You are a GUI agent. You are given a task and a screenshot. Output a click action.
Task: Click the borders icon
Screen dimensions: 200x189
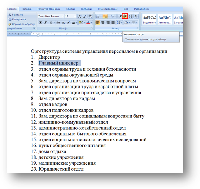coord(133,22)
